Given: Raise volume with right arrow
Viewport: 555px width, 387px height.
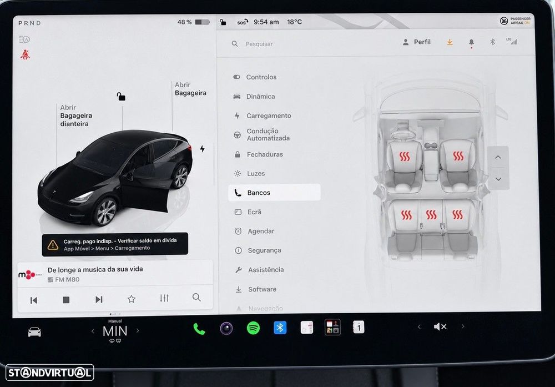Looking at the screenshot, I should (463, 326).
